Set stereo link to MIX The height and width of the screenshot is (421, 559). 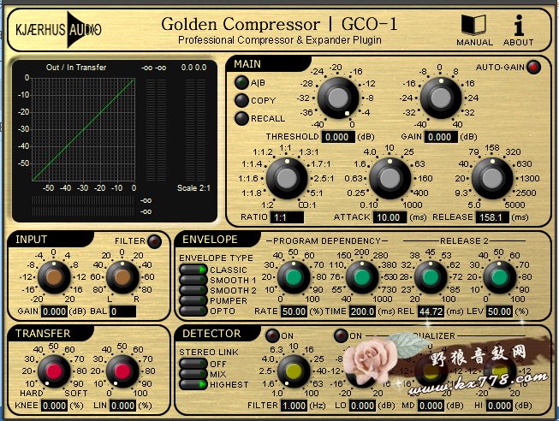193,374
